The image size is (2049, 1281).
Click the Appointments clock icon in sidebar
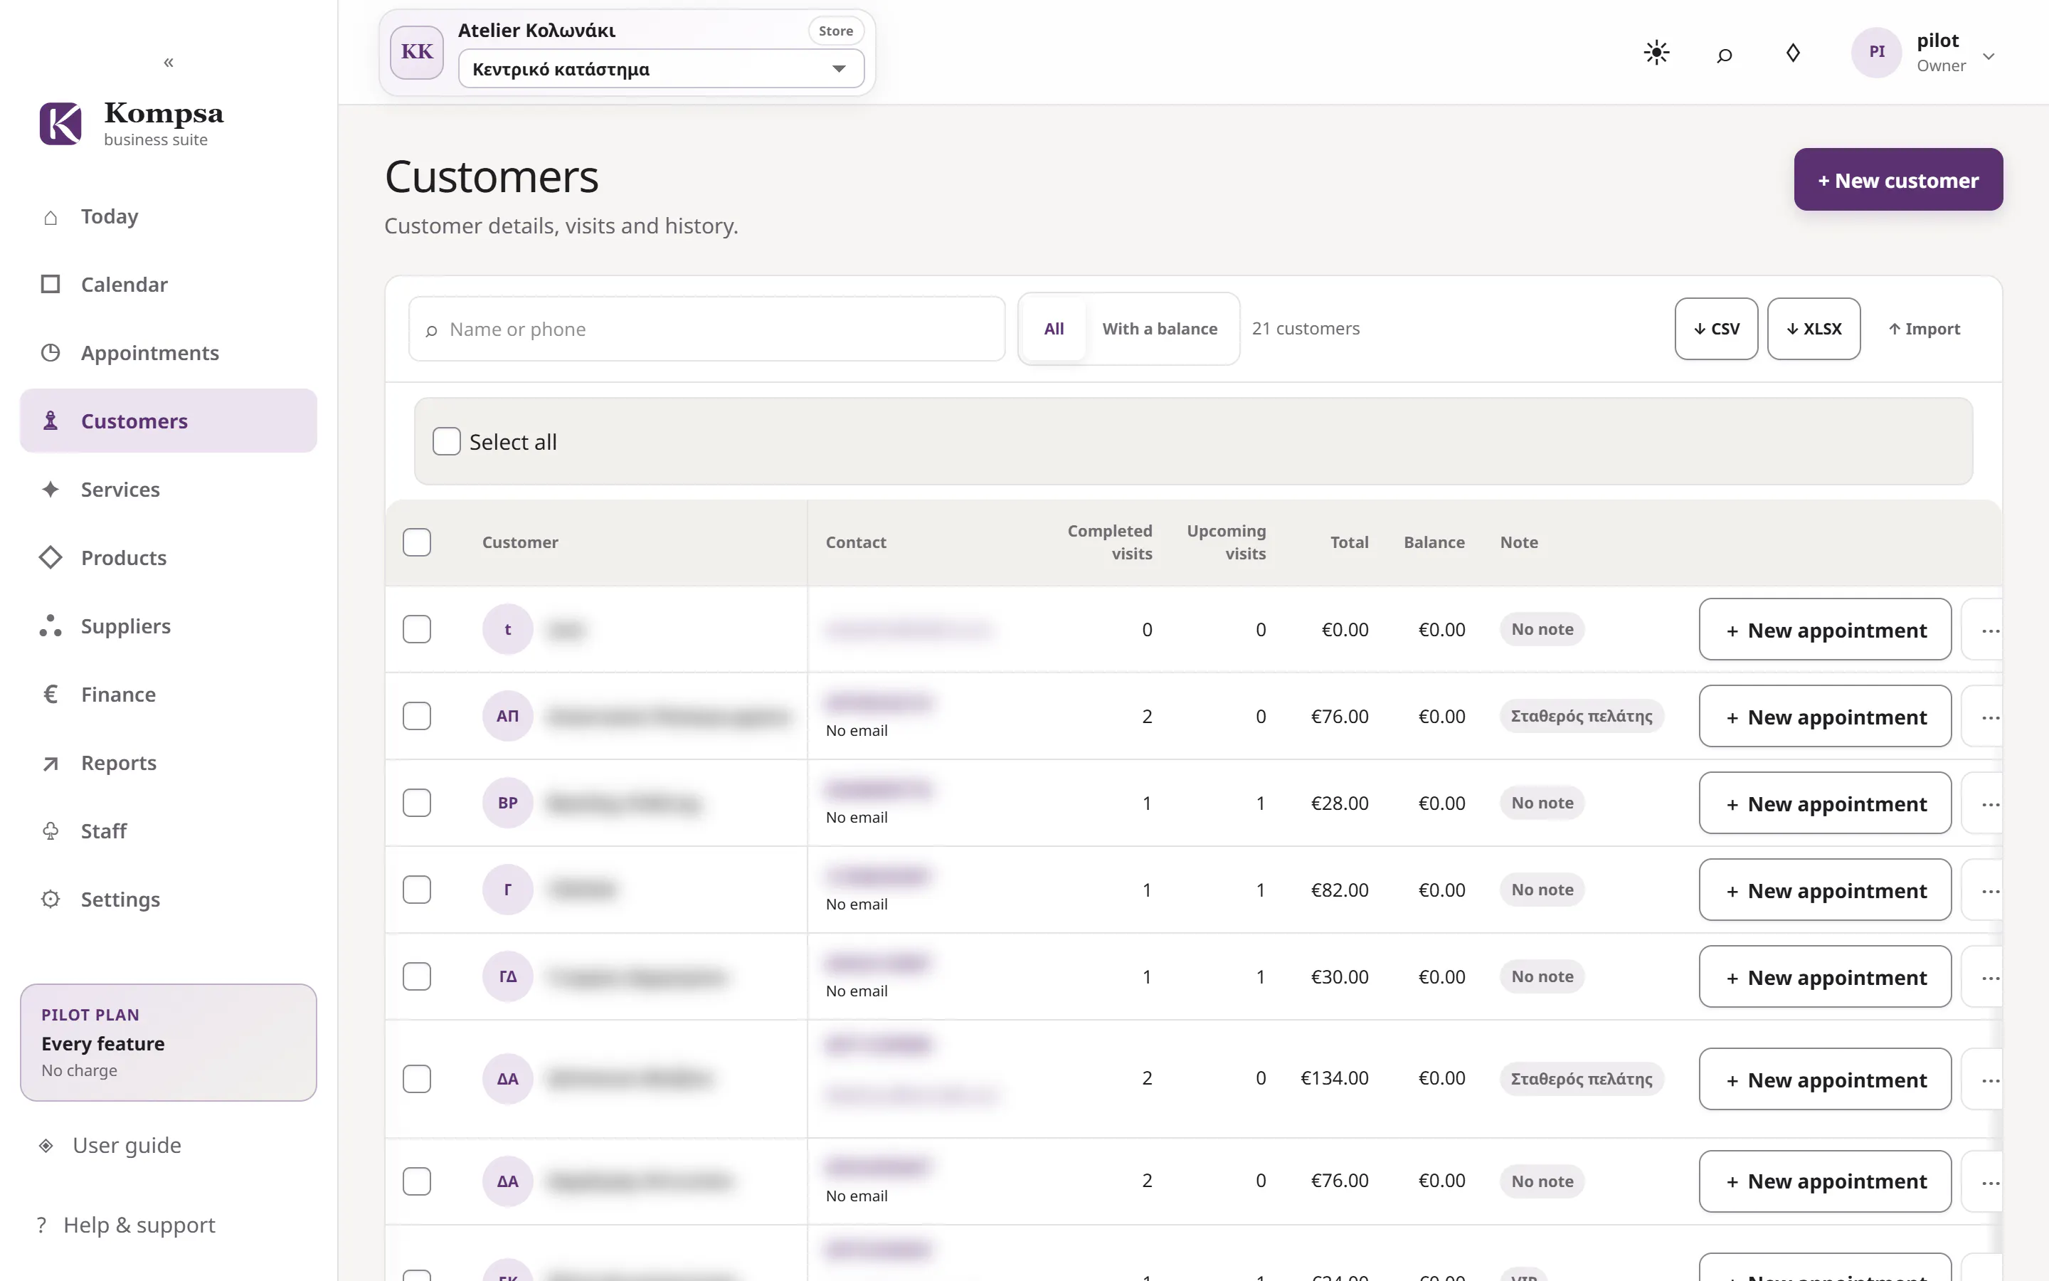tap(51, 352)
